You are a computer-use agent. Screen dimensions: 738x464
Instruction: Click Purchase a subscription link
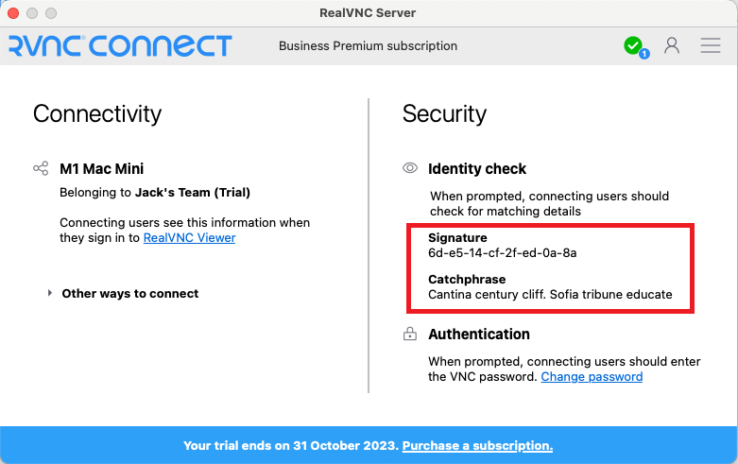tap(477, 445)
